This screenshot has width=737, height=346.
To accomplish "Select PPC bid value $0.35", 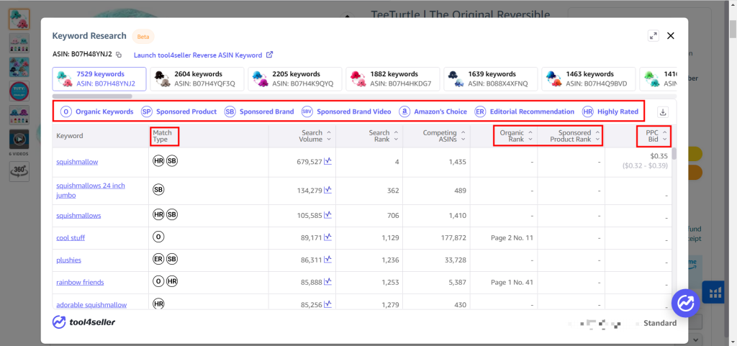I will pyautogui.click(x=659, y=156).
